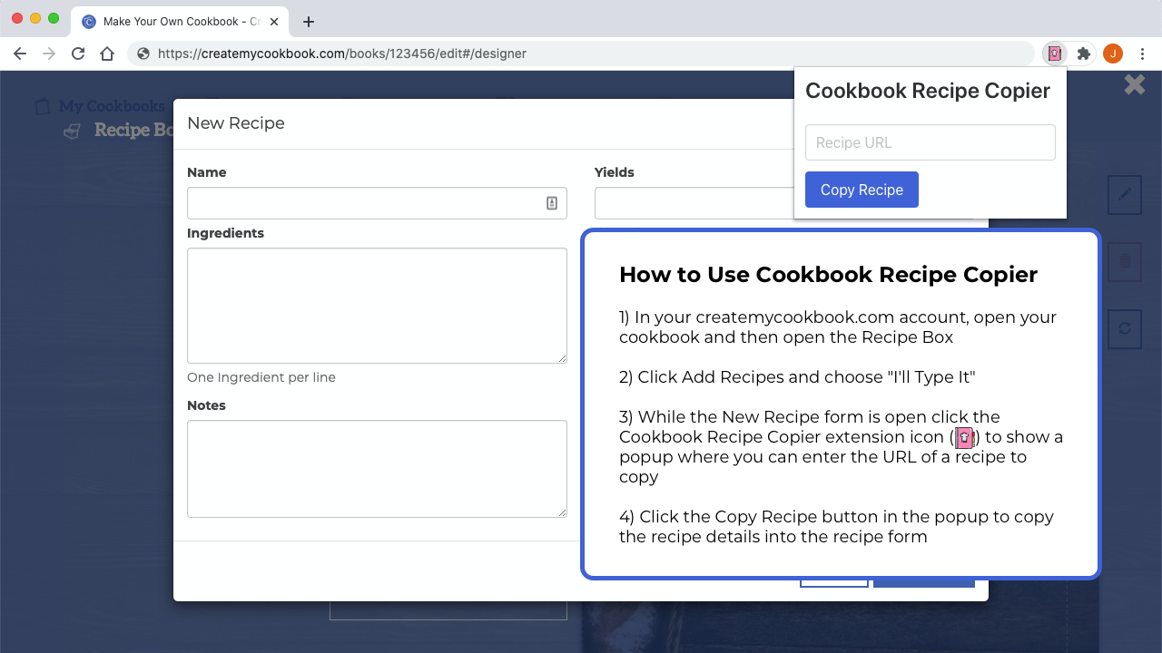Open a new browser tab
Image resolution: width=1162 pixels, height=653 pixels.
[308, 21]
